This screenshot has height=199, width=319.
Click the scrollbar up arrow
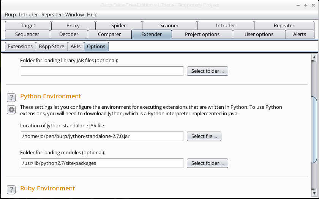point(314,58)
